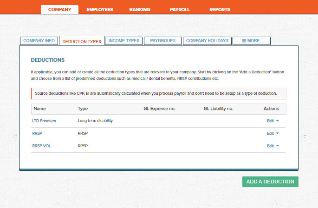Expand Edit dropdown for RRSP row

coord(273,133)
